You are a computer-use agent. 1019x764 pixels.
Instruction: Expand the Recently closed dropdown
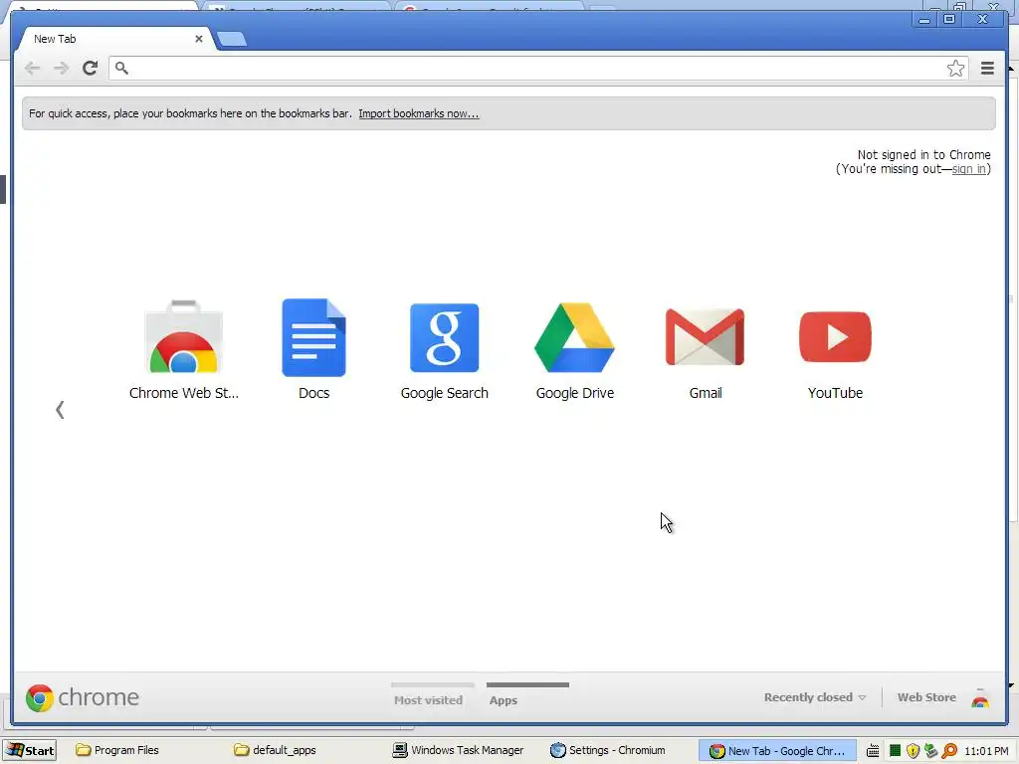tap(815, 697)
